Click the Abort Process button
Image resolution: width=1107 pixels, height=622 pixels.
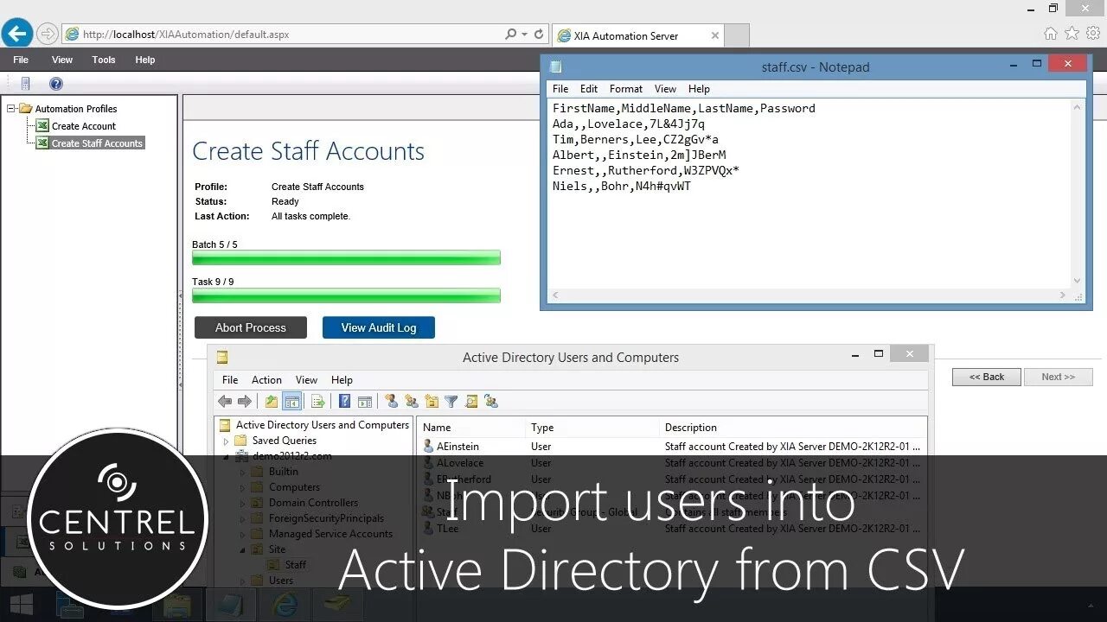(251, 327)
